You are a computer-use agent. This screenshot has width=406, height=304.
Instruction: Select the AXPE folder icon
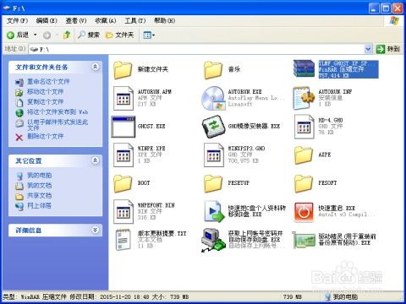[x=304, y=155]
